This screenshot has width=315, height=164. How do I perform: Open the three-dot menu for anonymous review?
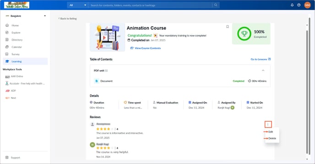tap(268, 124)
